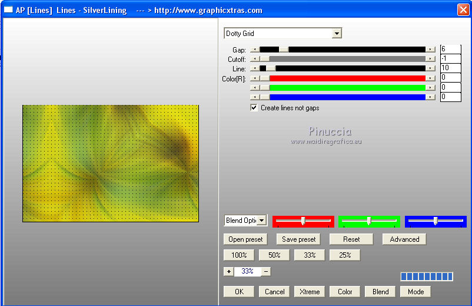Click right arrow of Gap slider

pyautogui.click(x=430, y=50)
